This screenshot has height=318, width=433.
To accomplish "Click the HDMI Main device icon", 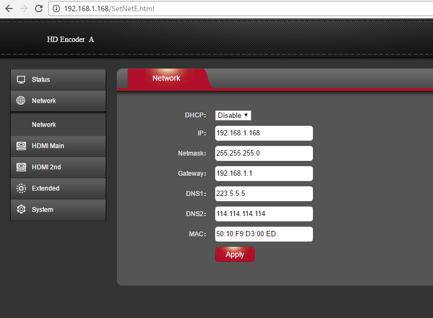I will 21,146.
